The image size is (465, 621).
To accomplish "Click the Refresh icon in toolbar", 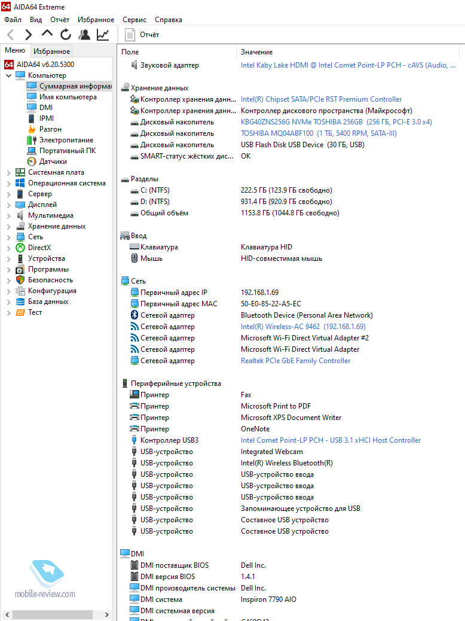I will coord(66,35).
